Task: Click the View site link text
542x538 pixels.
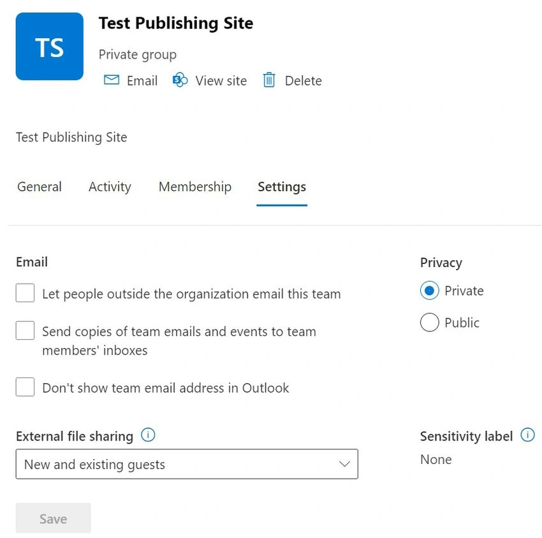Action: [221, 81]
